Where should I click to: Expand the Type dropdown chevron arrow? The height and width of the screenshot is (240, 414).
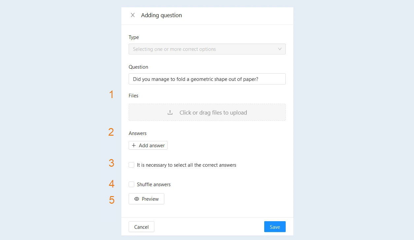point(280,49)
